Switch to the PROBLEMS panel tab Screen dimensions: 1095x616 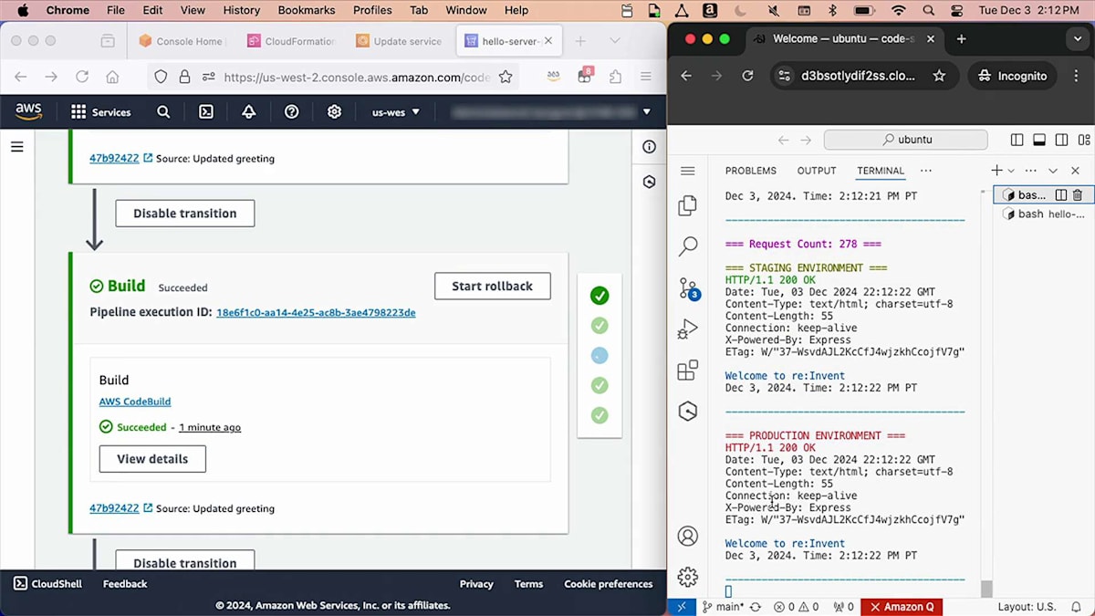click(751, 171)
